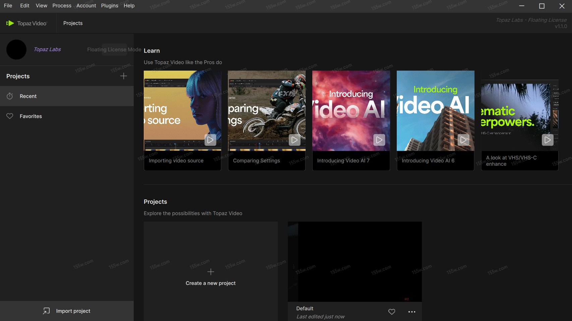Add a new project with plus icon
Image resolution: width=572 pixels, height=321 pixels.
(123, 76)
